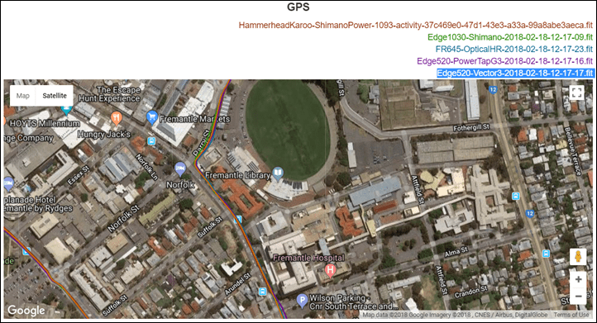Select Wilson Parking P marker
Image resolution: width=597 pixels, height=323 pixels.
pyautogui.click(x=302, y=301)
